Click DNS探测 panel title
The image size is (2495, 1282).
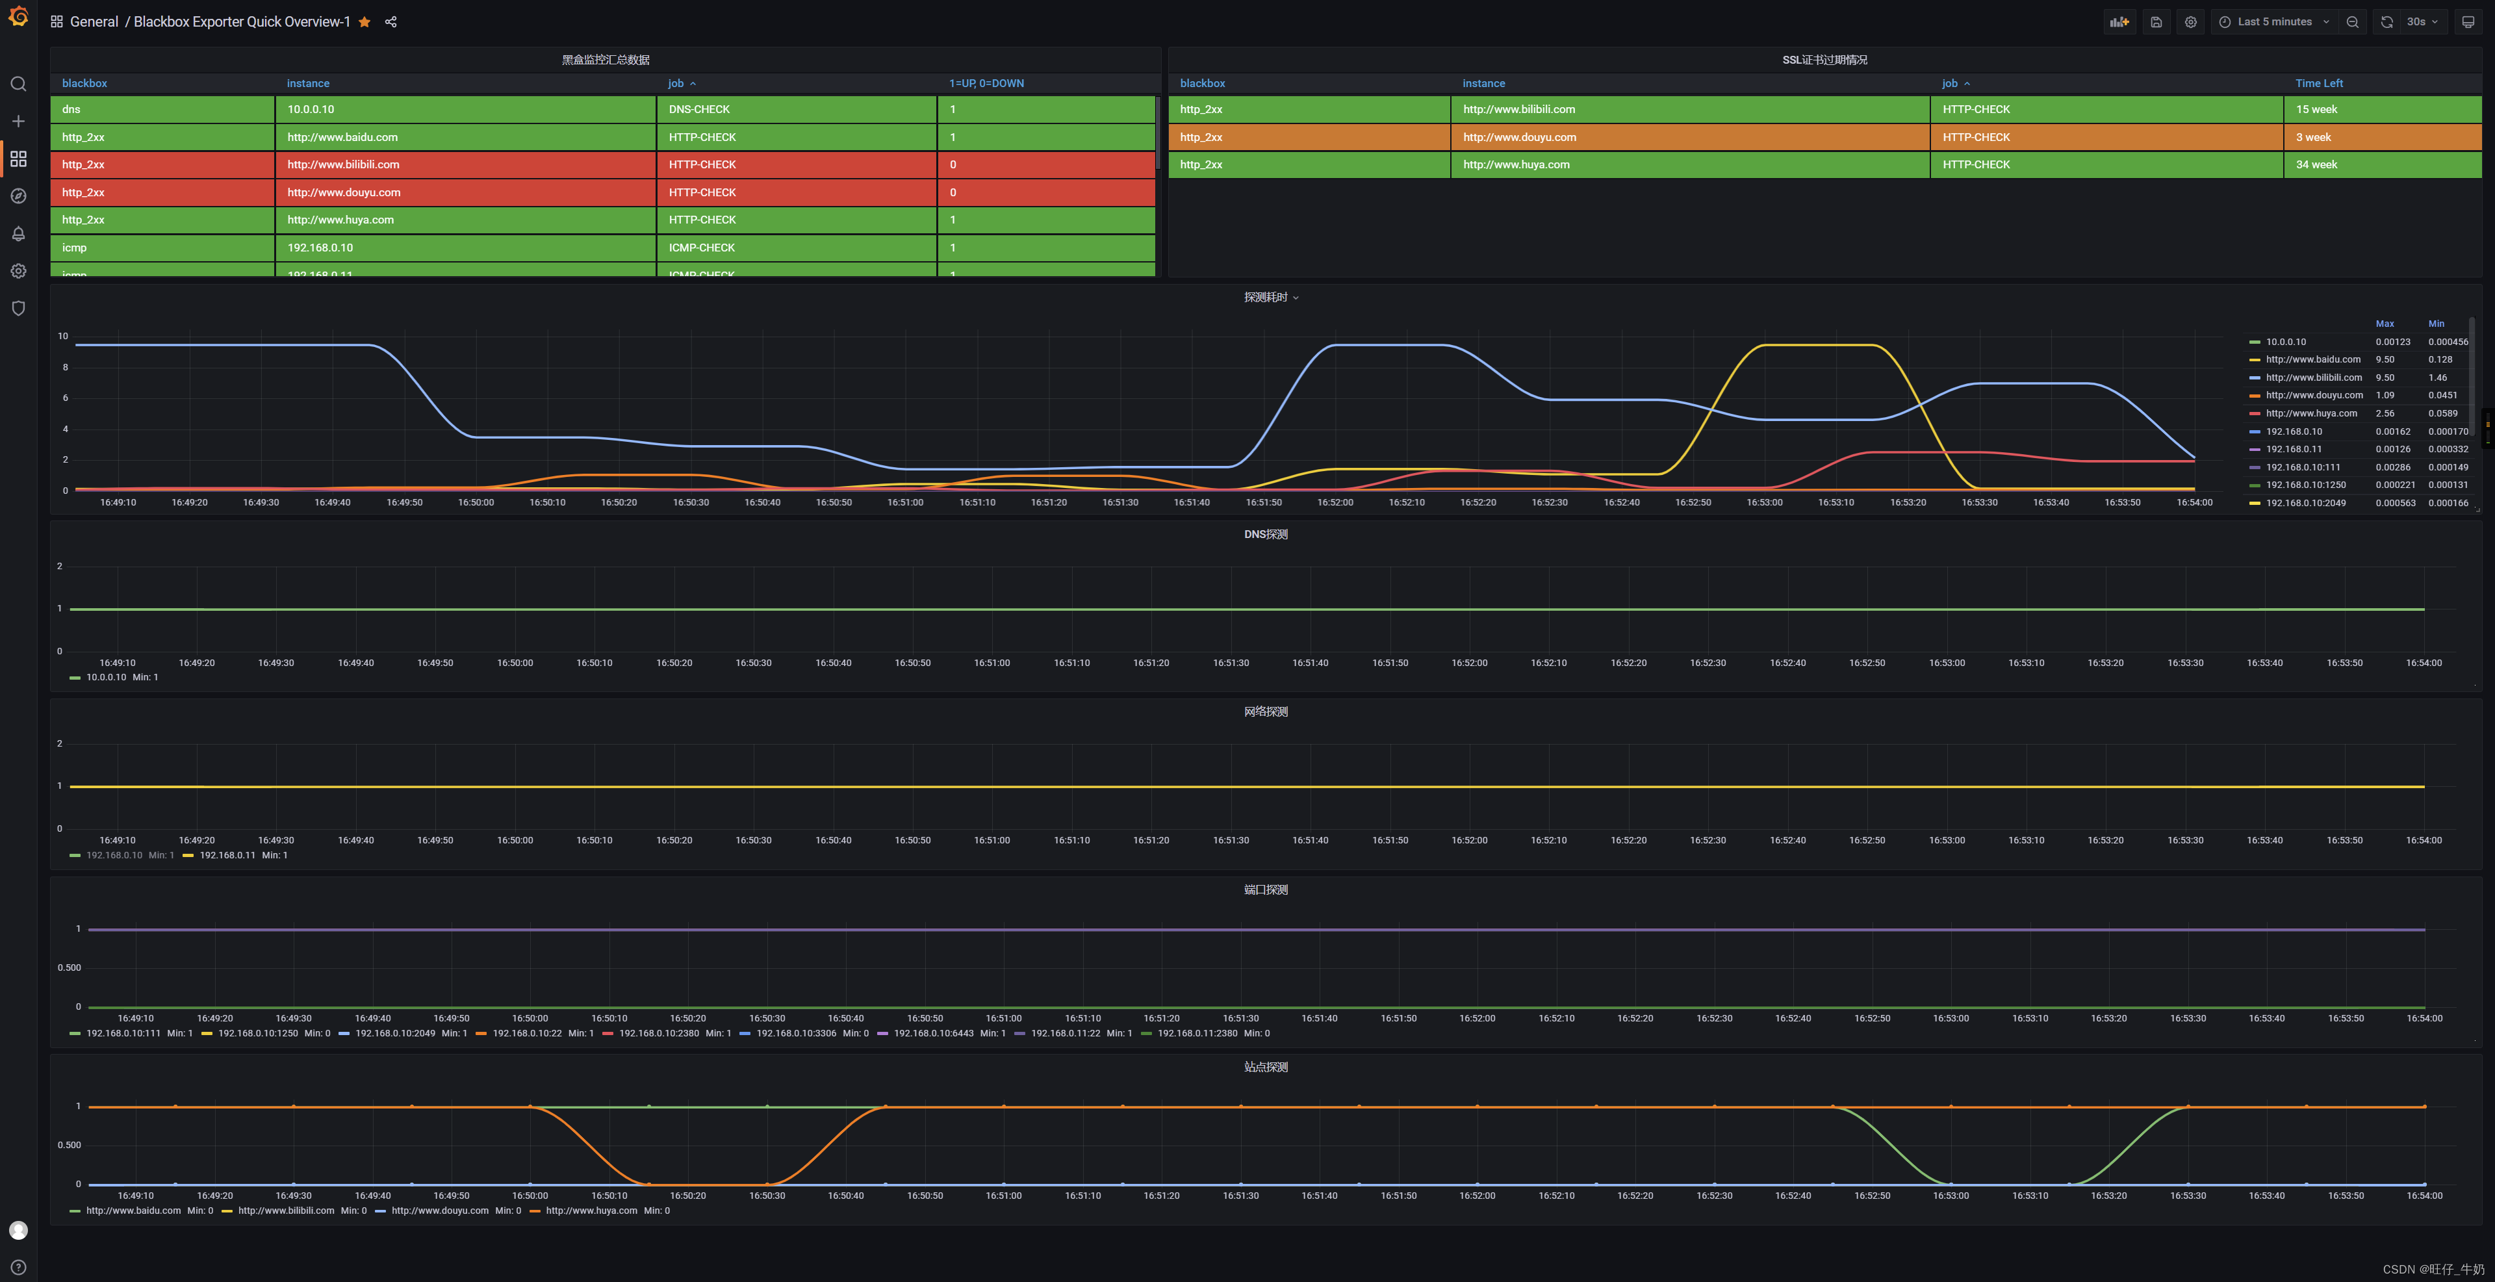click(1266, 535)
